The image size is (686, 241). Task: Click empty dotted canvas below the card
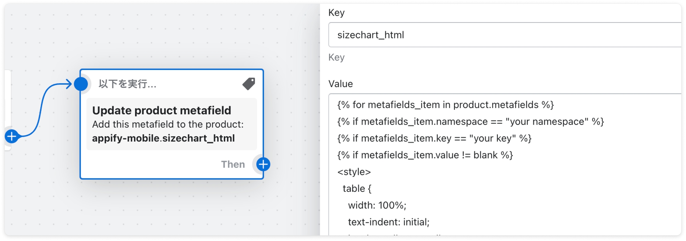coord(167,208)
